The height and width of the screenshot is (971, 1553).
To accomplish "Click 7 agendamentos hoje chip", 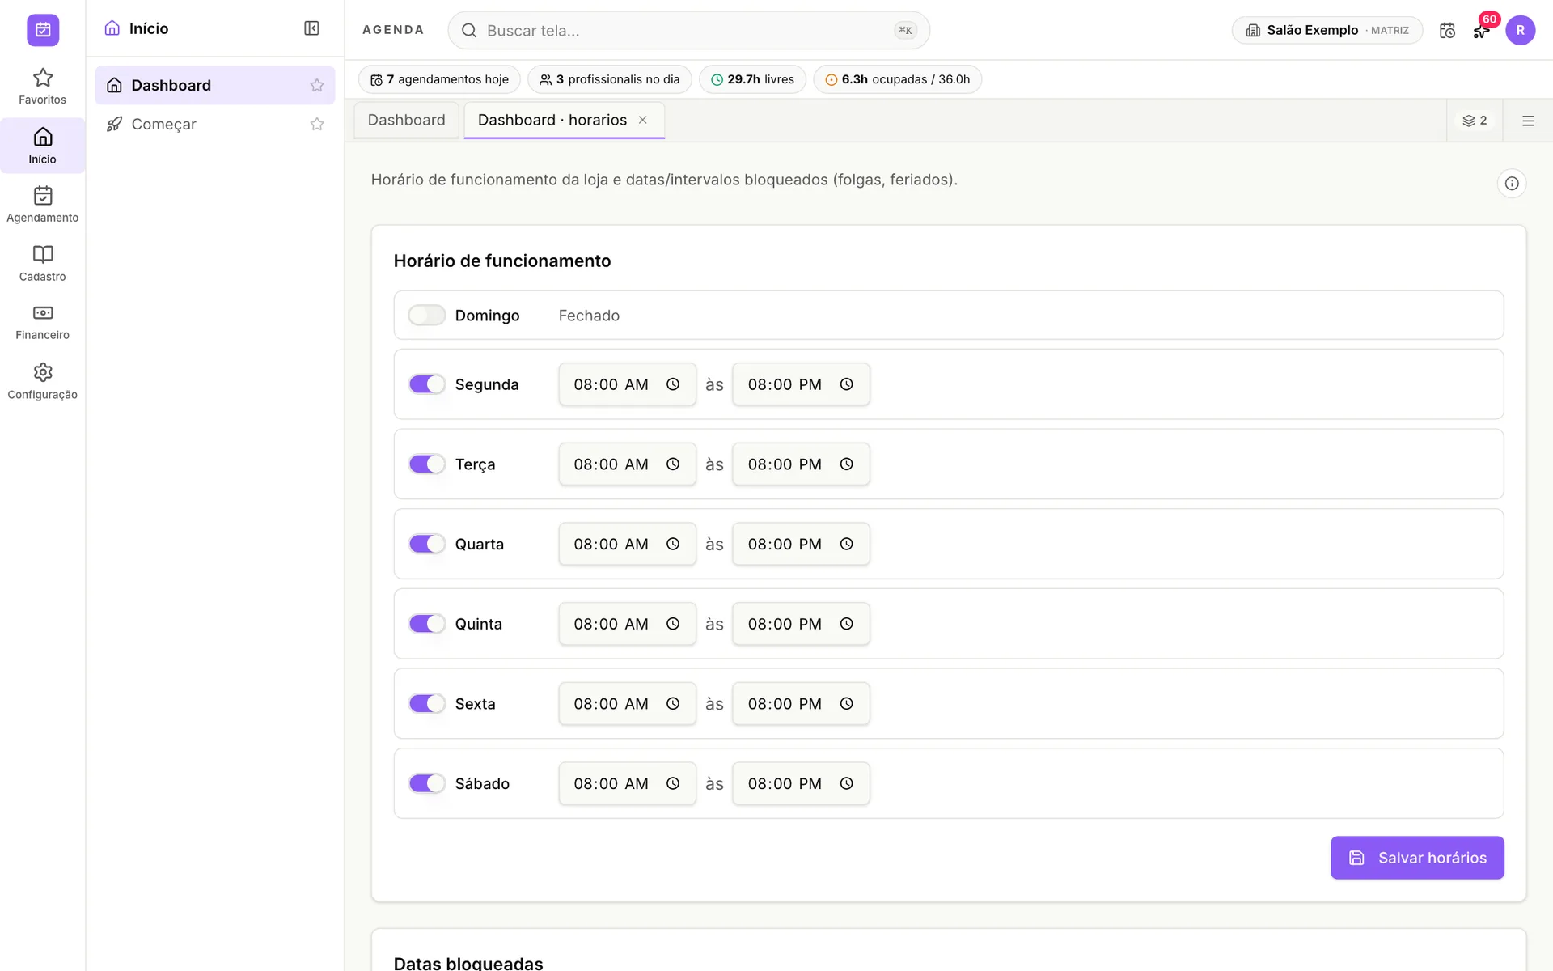I will 439,79.
